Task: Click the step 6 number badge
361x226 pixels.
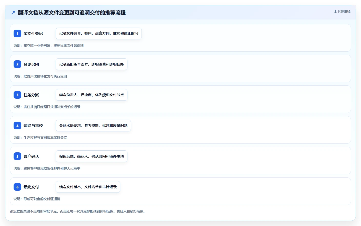Action: (17, 187)
